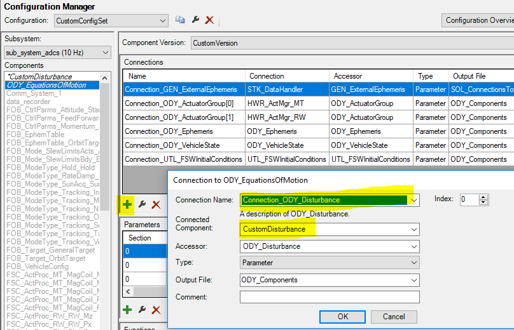Viewport: 514px width, 330px height.
Task: Click into the Comment text field
Action: tap(329, 297)
